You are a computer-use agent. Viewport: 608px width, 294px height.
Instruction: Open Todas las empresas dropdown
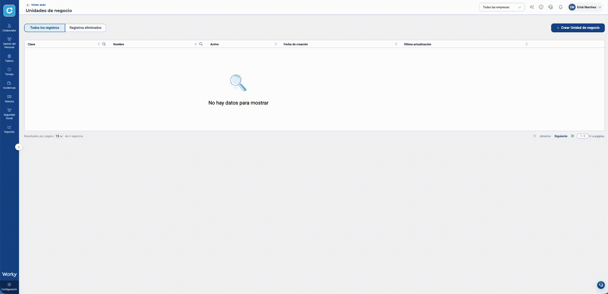(x=502, y=7)
